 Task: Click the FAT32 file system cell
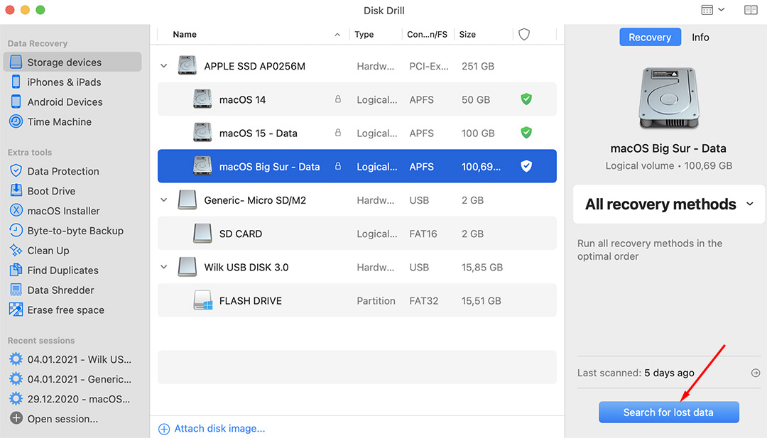(423, 300)
